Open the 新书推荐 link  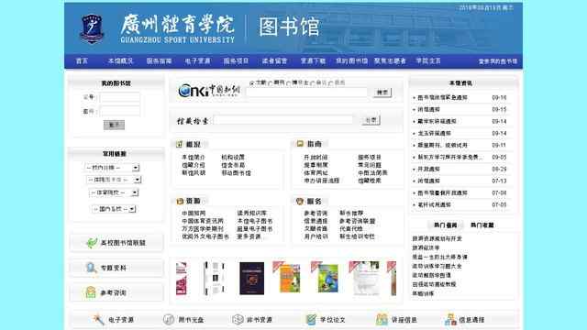pyautogui.click(x=351, y=214)
